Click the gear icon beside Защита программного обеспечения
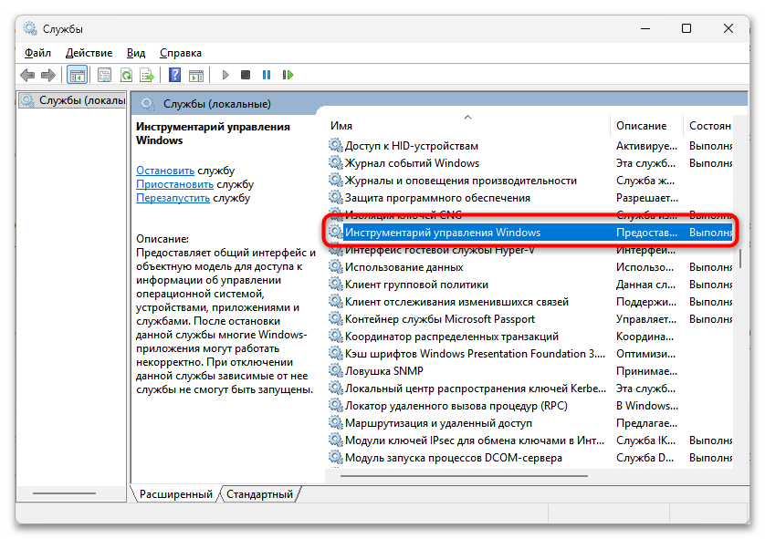The image size is (765, 539). click(336, 197)
